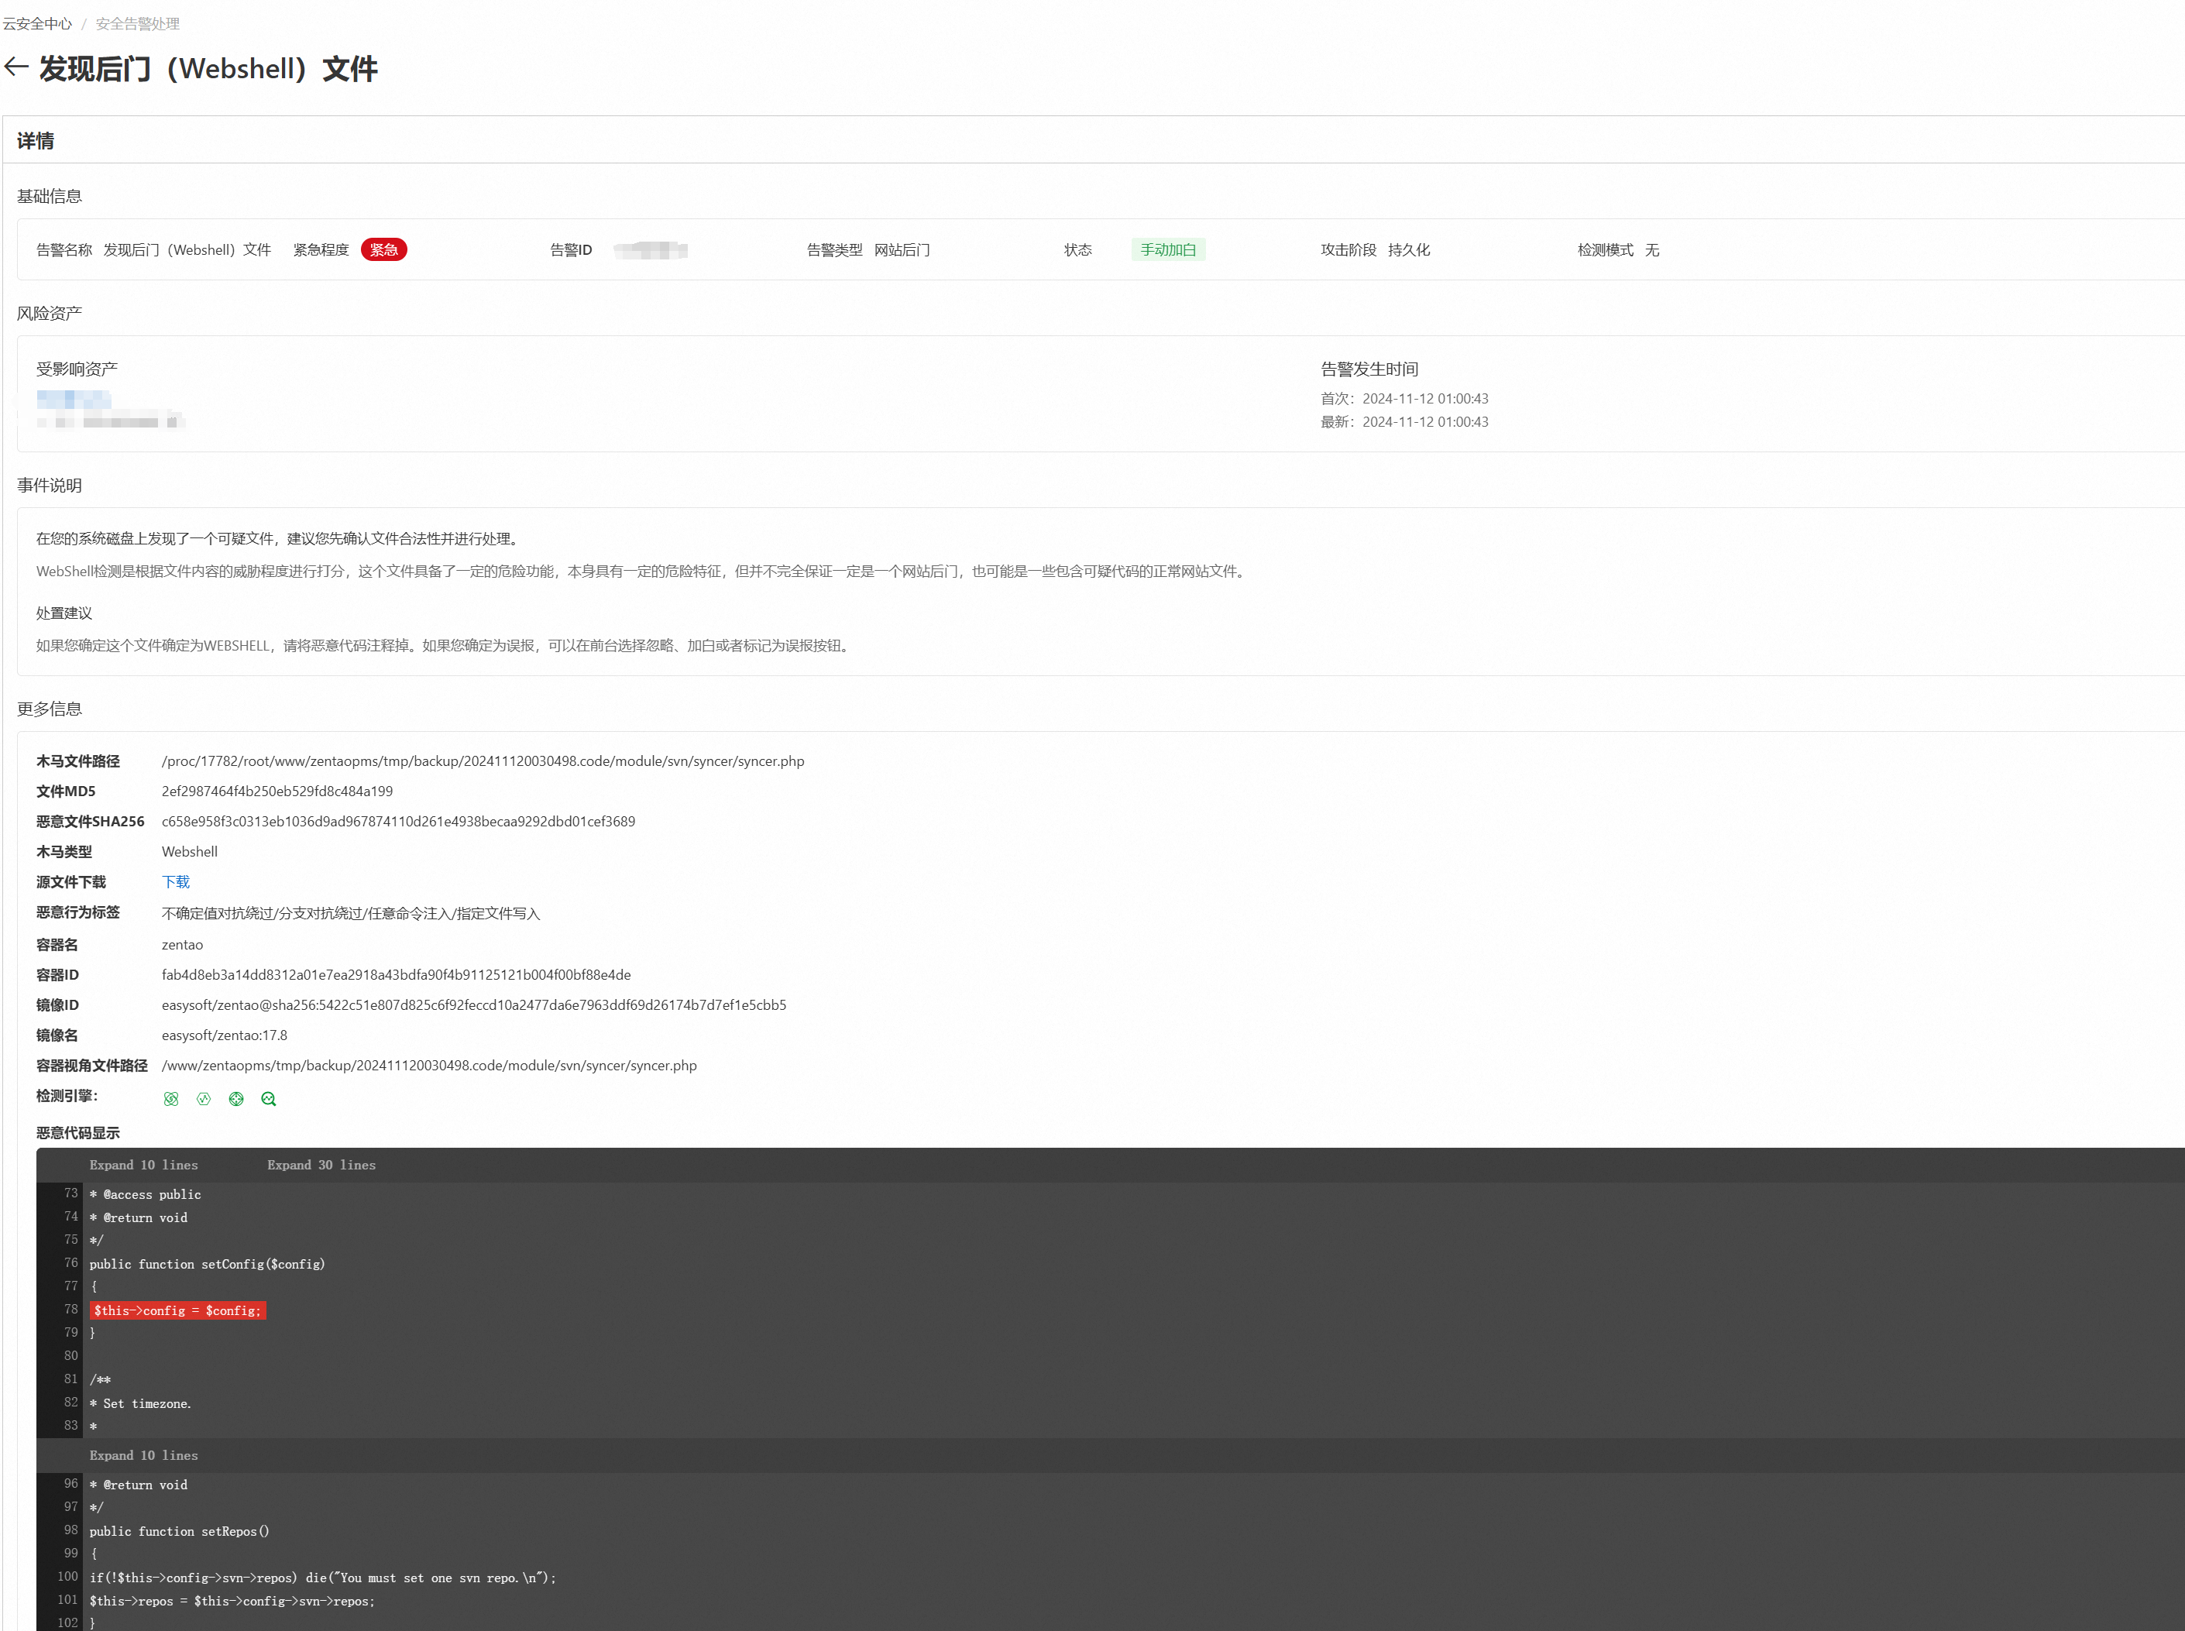Image resolution: width=2185 pixels, height=1631 pixels.
Task: Click code line 101 $this->repos assignment
Action: (x=233, y=1602)
